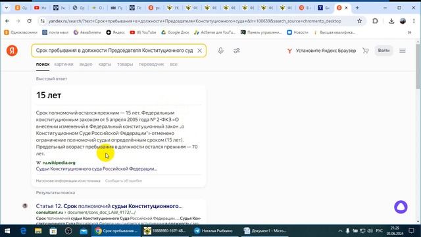Activate voice search microphone icon
This screenshot has width=421, height=237.
coord(220,51)
